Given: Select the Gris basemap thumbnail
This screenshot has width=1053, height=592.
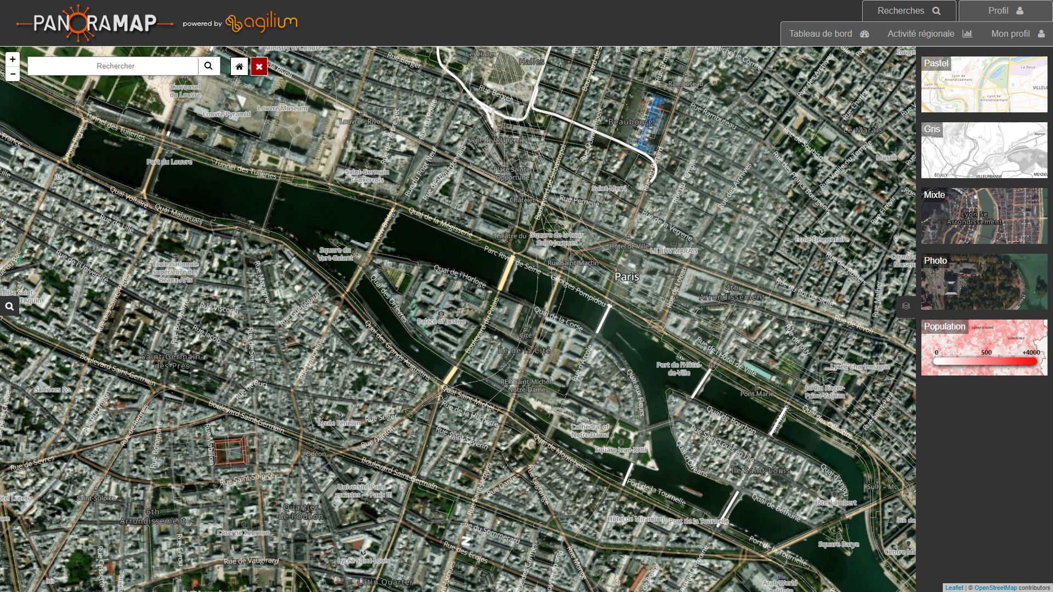Looking at the screenshot, I should pos(984,150).
